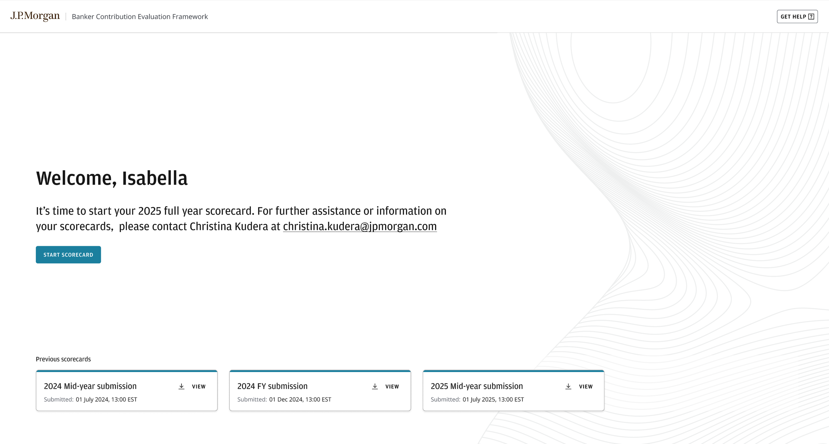Click the Previous scorecards label

click(63, 359)
